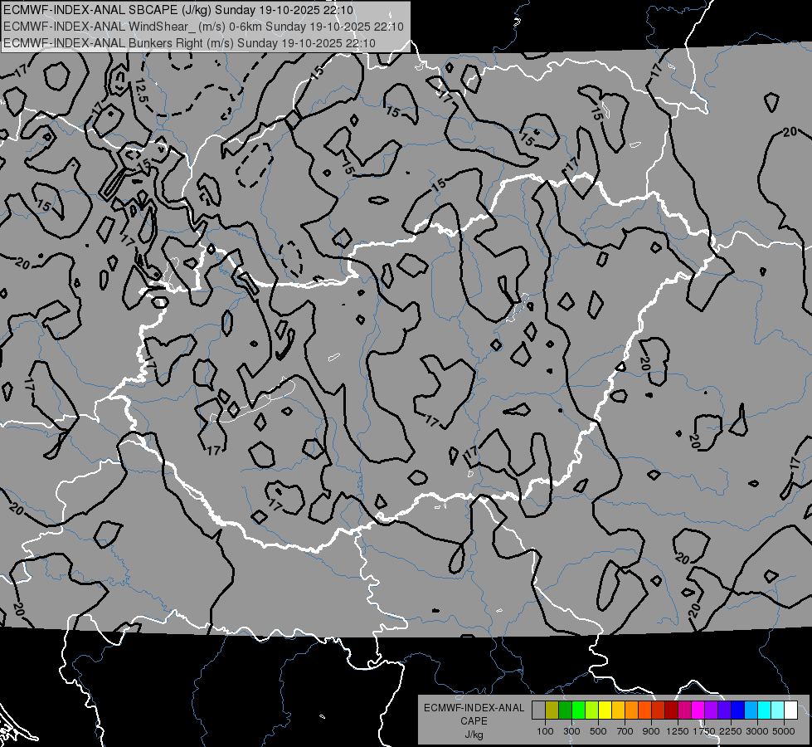Click the 3000 legend tick label
This screenshot has height=747, width=812.
coord(757,731)
